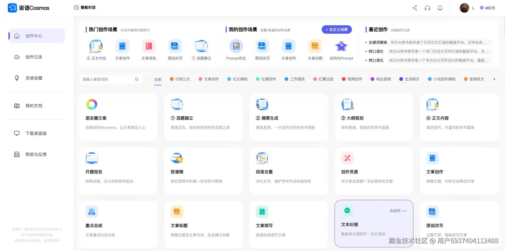Screen dimensions: 505x251
Task: Open the 朋友圈文案 card
Action: pyautogui.click(x=118, y=117)
